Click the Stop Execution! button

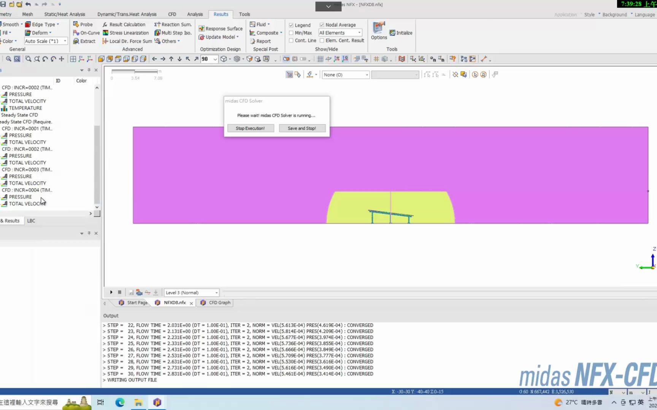click(x=250, y=128)
